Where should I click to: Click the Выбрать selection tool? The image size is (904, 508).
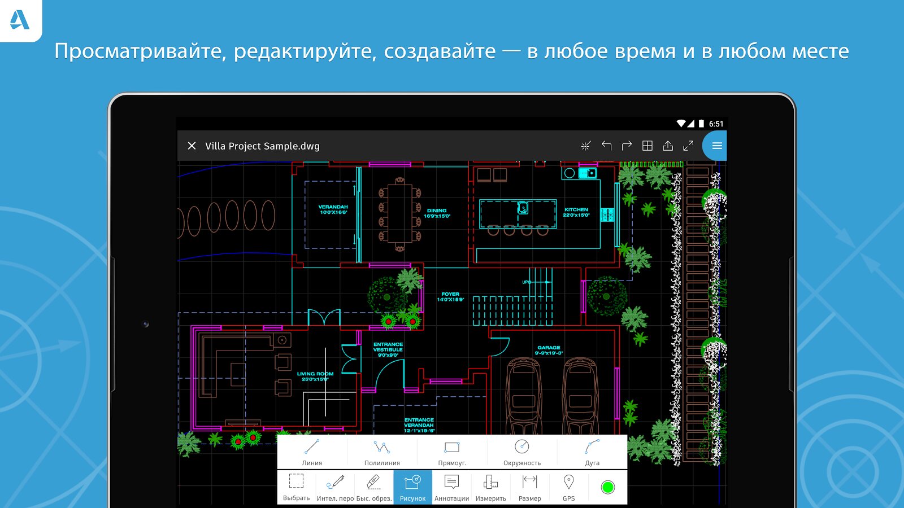point(296,487)
